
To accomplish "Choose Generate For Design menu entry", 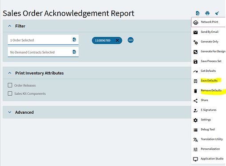I will [208, 51].
